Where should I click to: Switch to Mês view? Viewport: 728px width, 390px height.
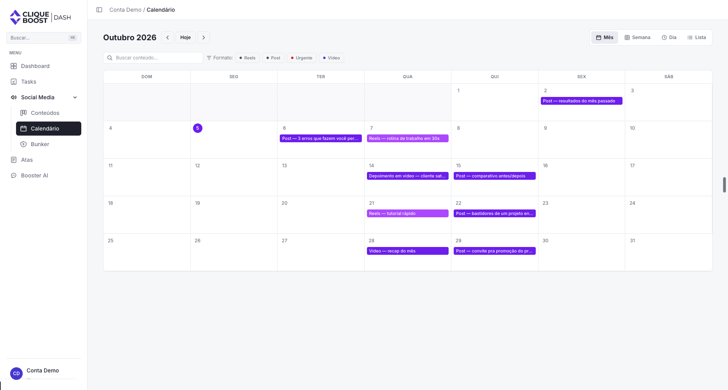605,38
